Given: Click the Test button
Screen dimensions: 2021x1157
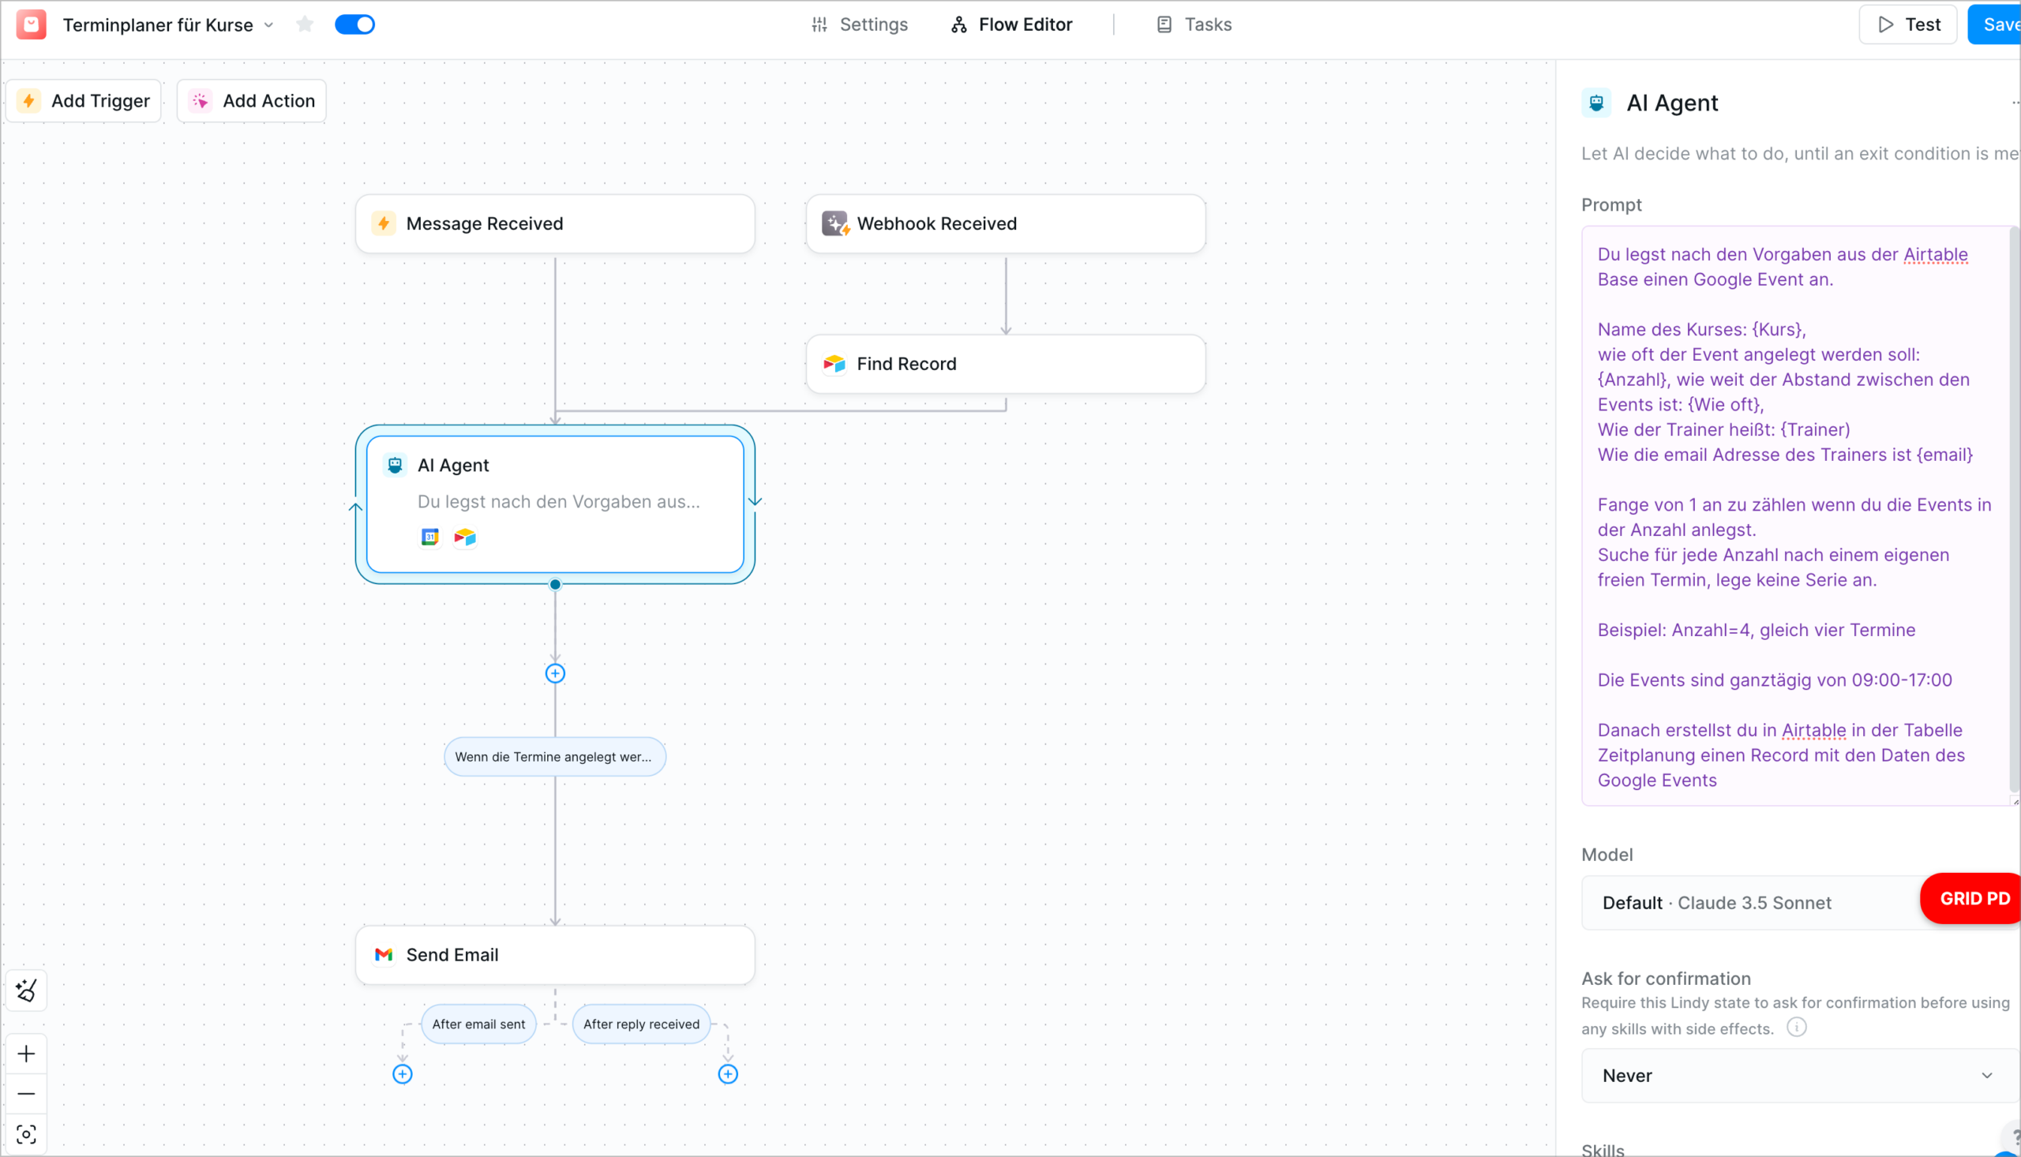Looking at the screenshot, I should [x=1907, y=24].
